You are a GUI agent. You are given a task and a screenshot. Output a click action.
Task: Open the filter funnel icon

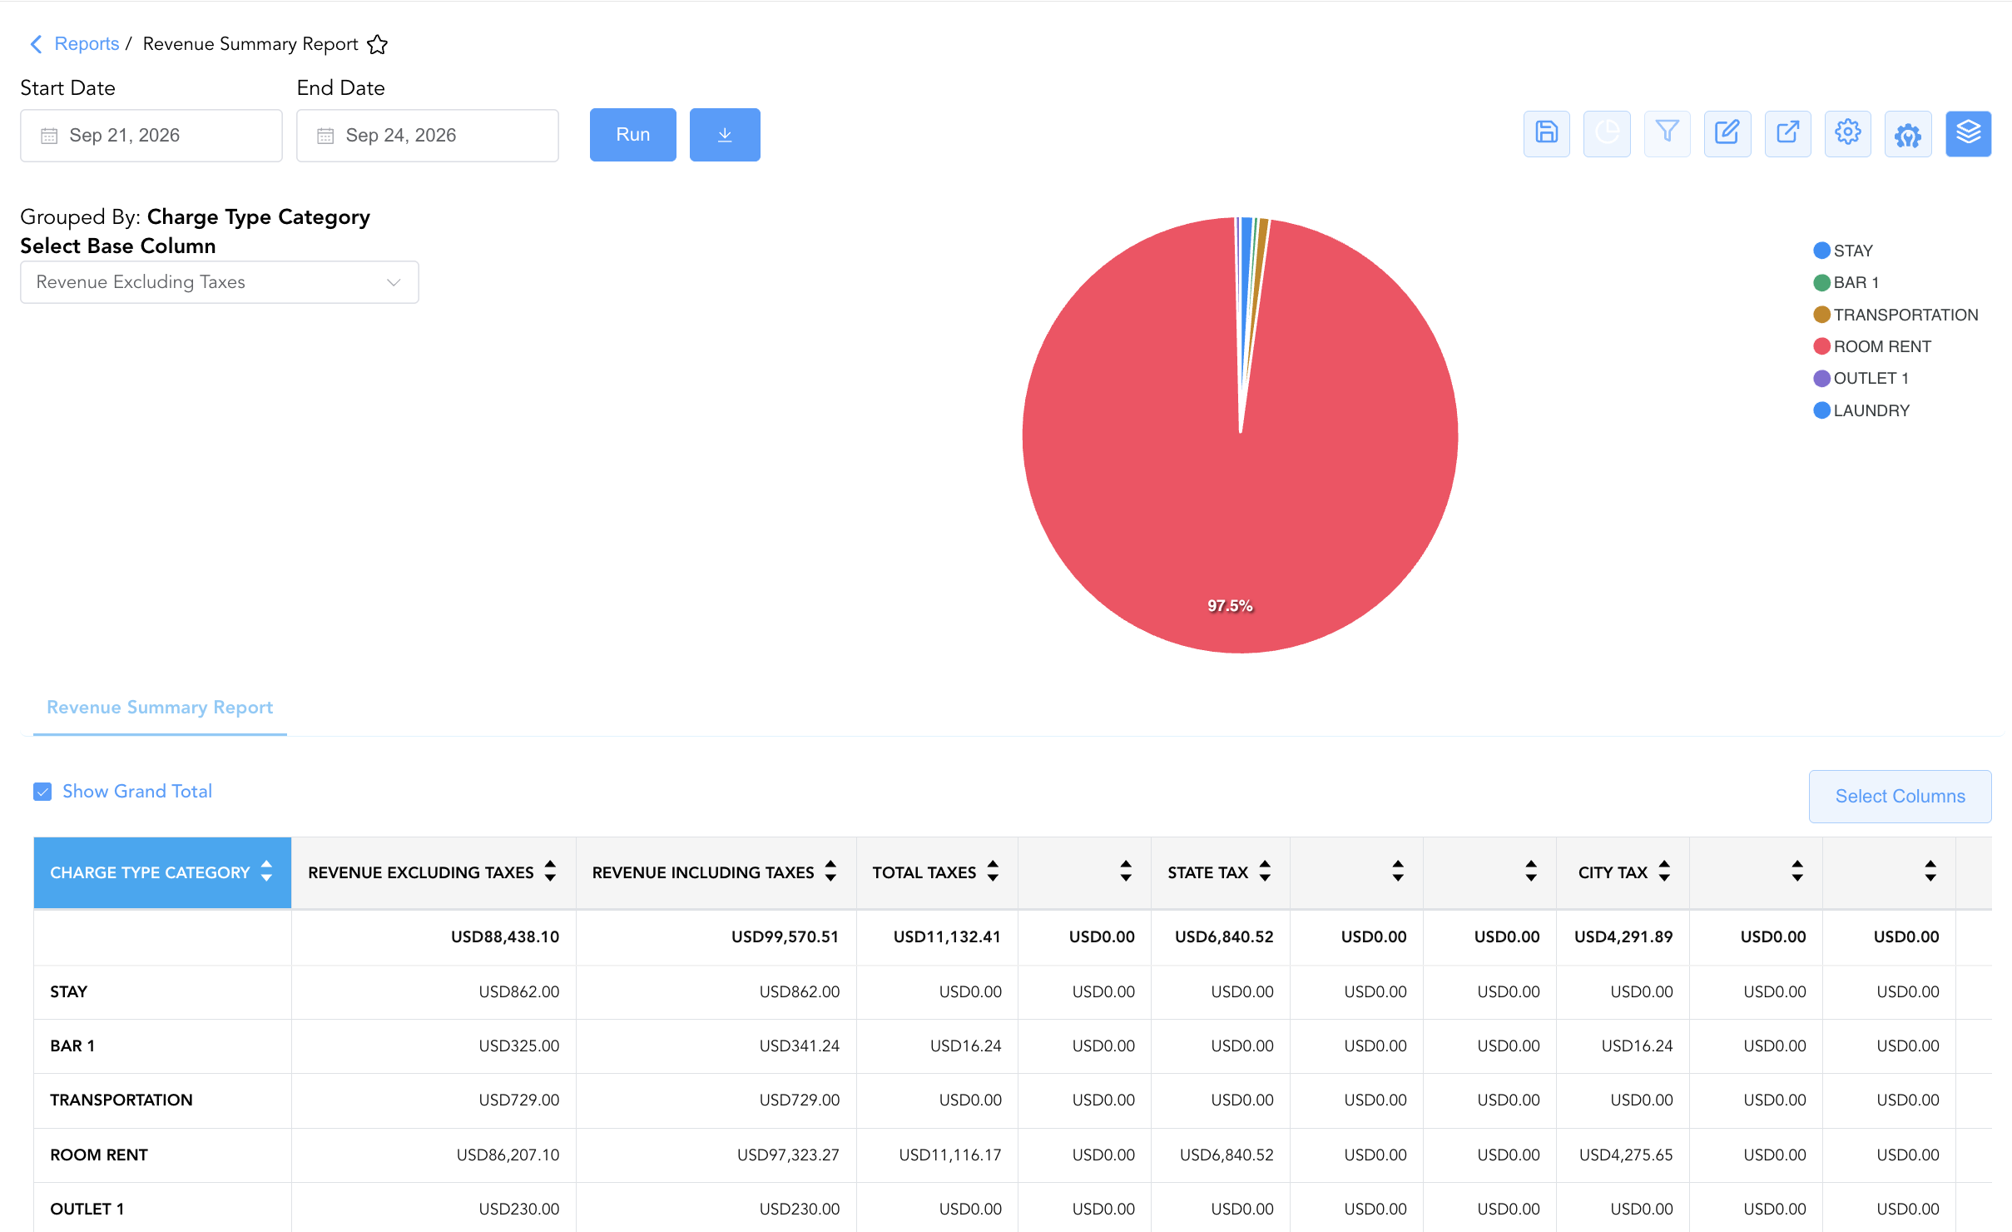click(x=1667, y=133)
